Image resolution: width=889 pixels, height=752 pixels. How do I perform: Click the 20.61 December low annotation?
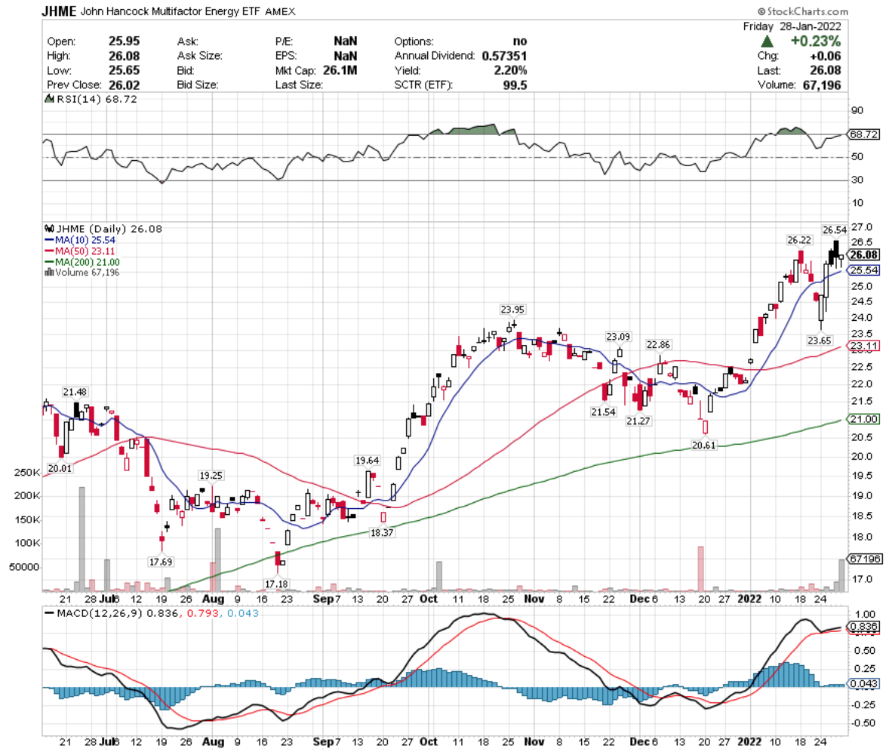pyautogui.click(x=703, y=445)
